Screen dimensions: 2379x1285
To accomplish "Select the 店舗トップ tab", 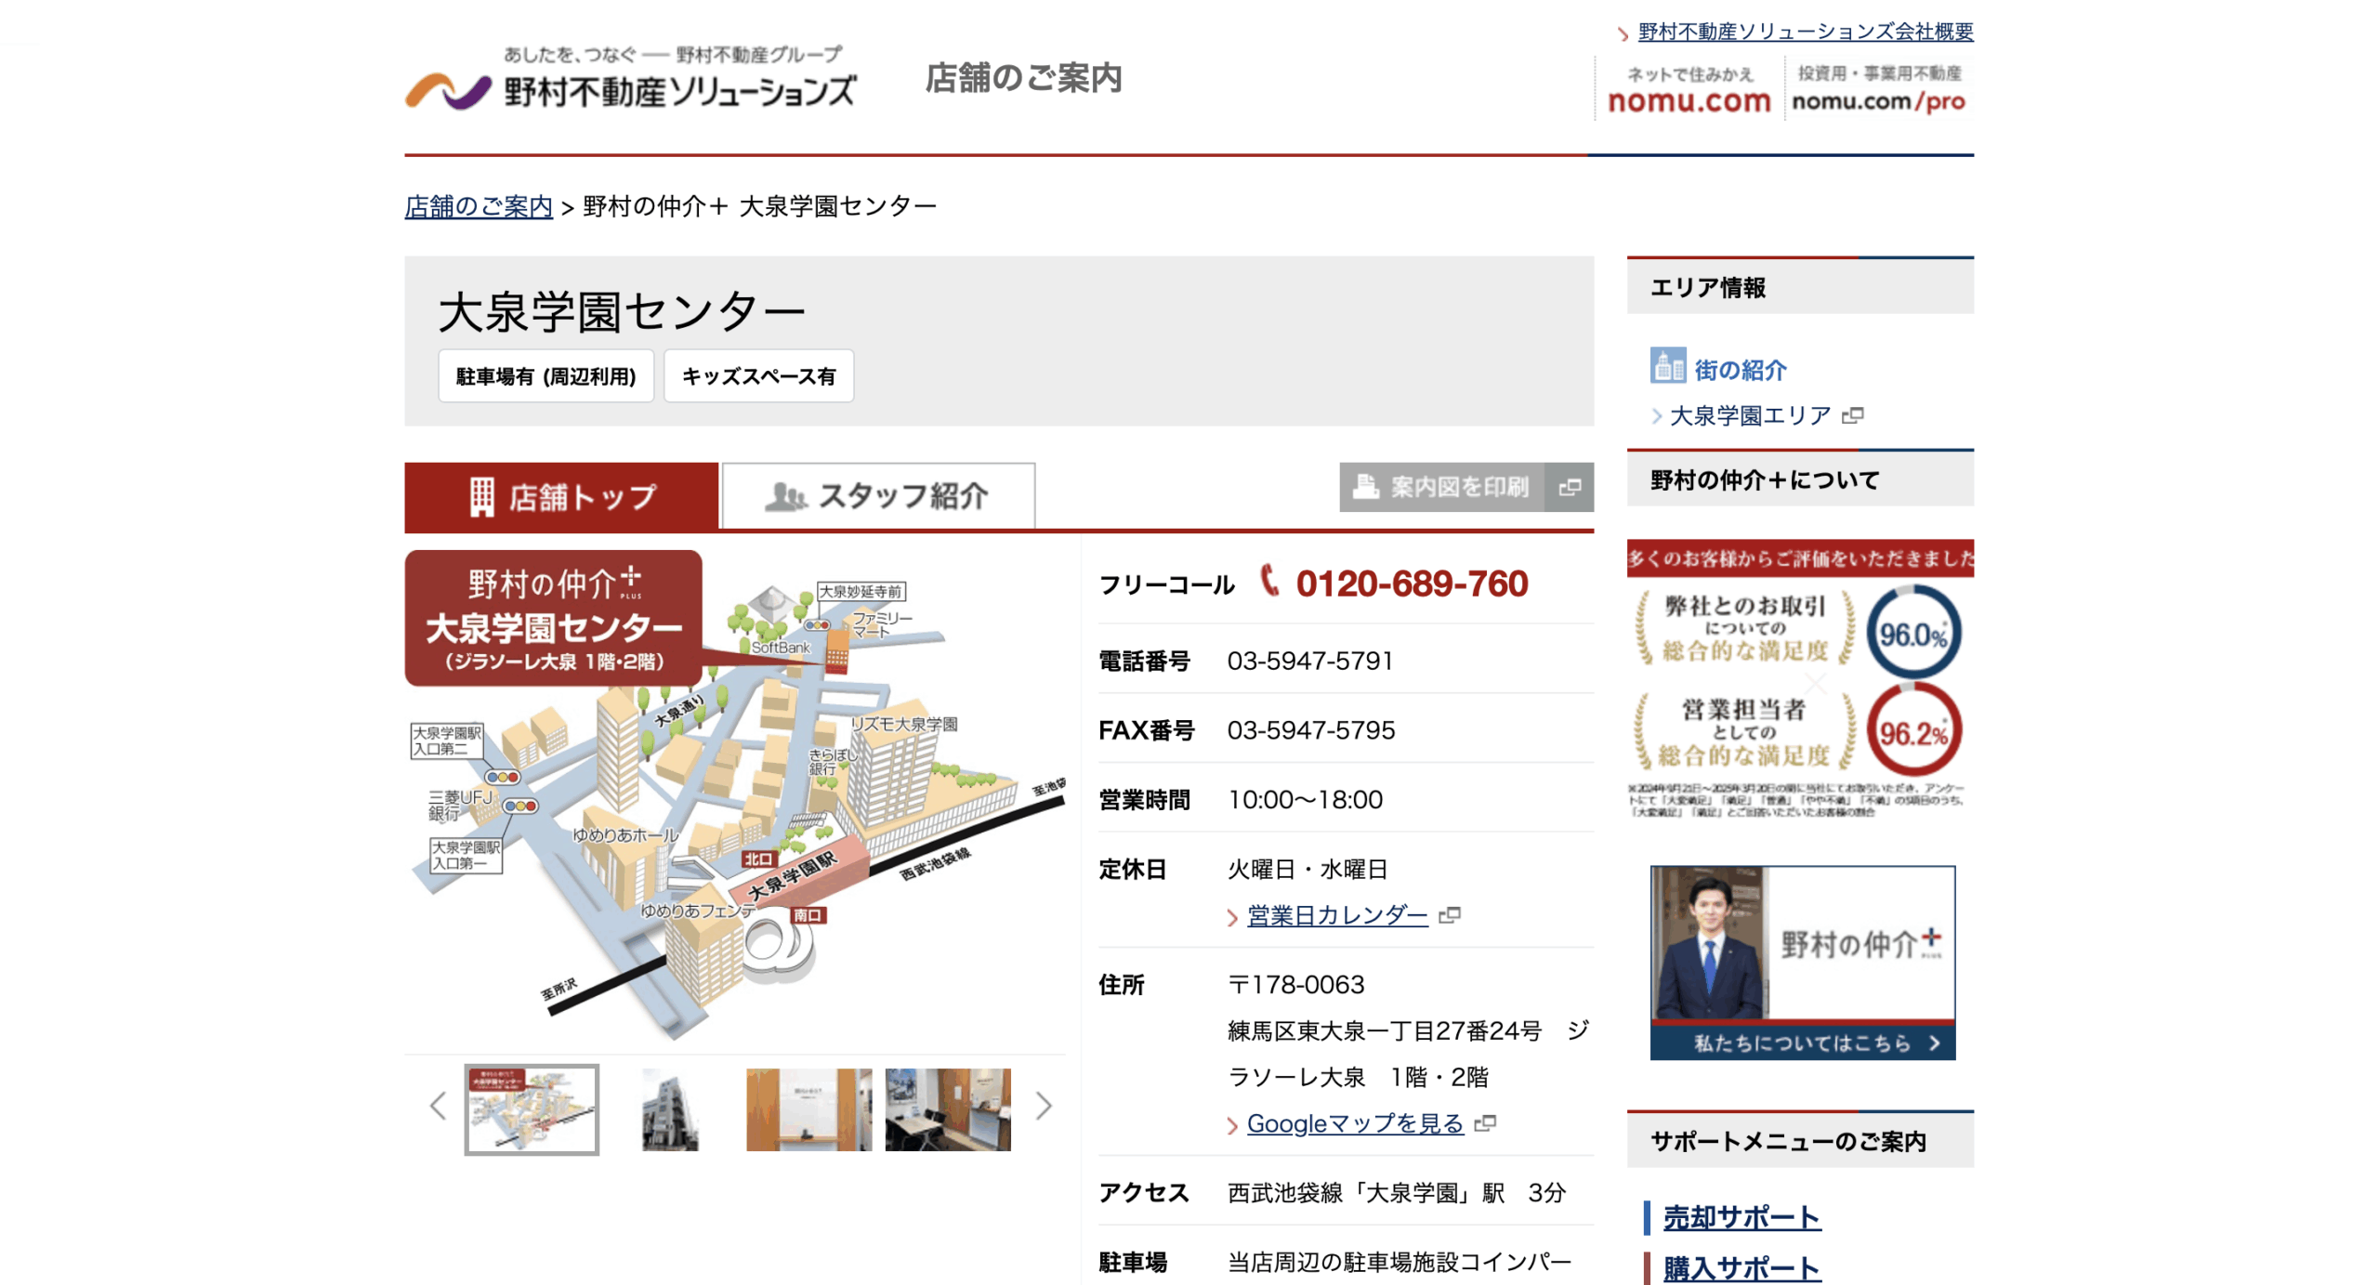I will pos(561,495).
